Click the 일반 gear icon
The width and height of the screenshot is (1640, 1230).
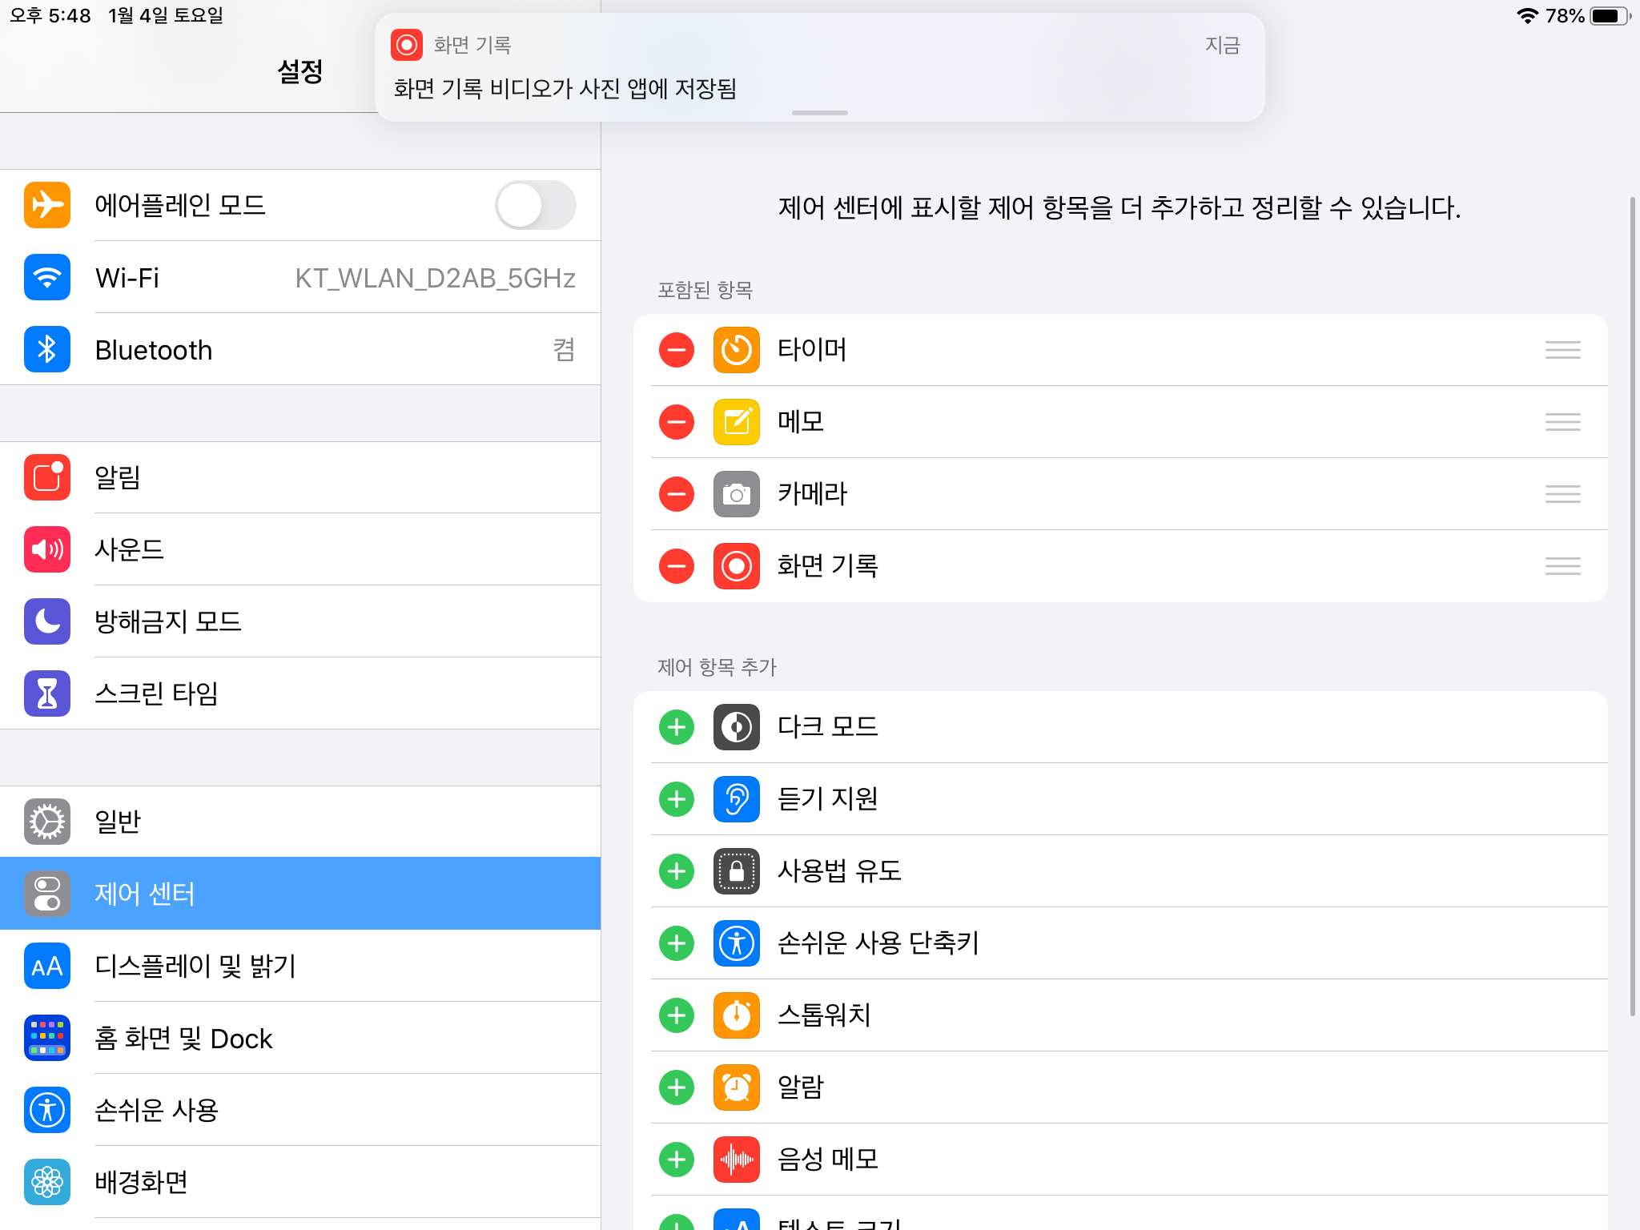pyautogui.click(x=47, y=822)
